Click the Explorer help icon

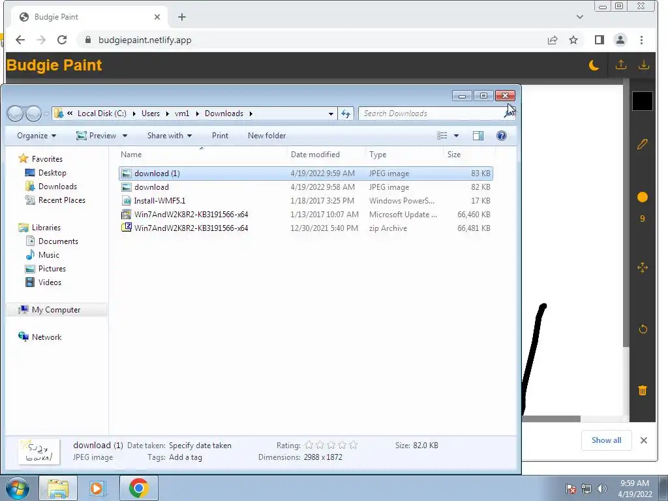(502, 136)
